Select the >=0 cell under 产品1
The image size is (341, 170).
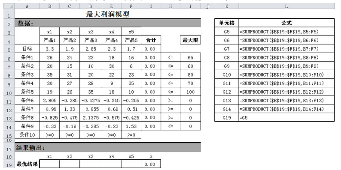(x=49, y=134)
